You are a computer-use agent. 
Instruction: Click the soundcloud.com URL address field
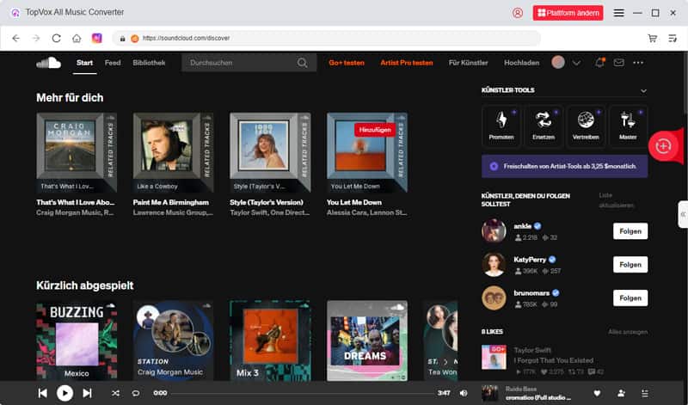327,38
